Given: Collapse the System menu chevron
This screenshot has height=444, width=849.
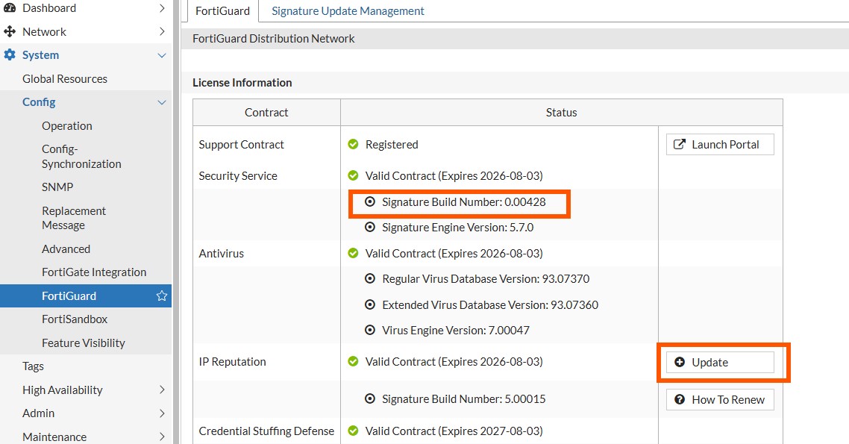Looking at the screenshot, I should point(161,55).
